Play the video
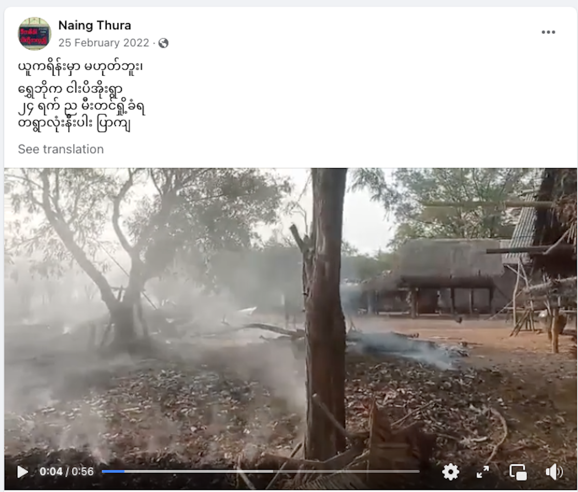 tap(23, 472)
